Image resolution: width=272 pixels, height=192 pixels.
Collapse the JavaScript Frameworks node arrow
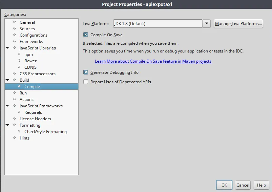(7, 106)
